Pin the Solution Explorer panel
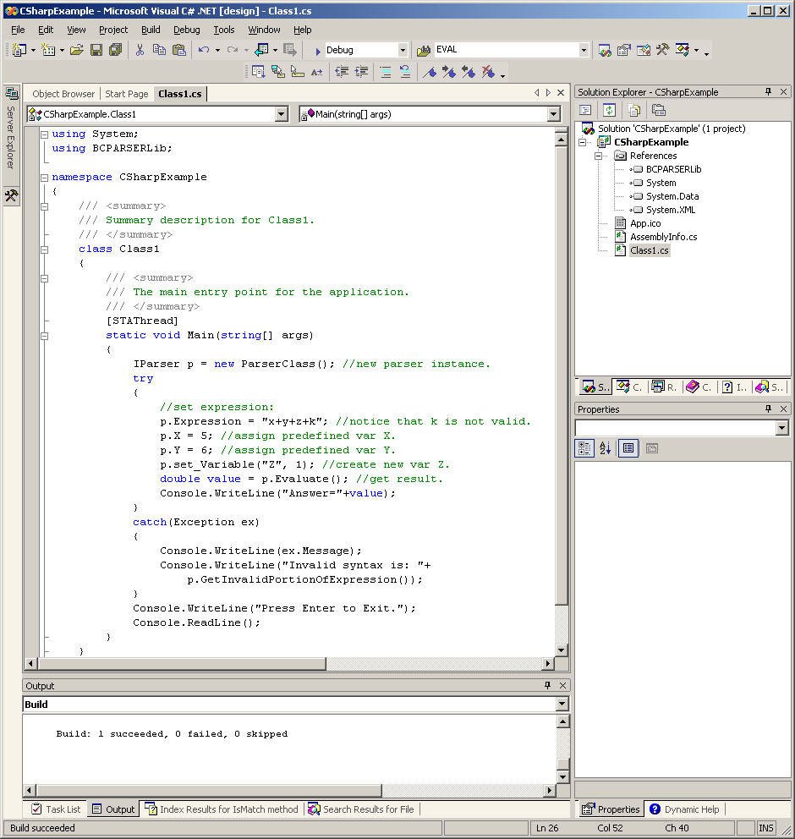Screen dimensions: 795x839 (x=769, y=91)
